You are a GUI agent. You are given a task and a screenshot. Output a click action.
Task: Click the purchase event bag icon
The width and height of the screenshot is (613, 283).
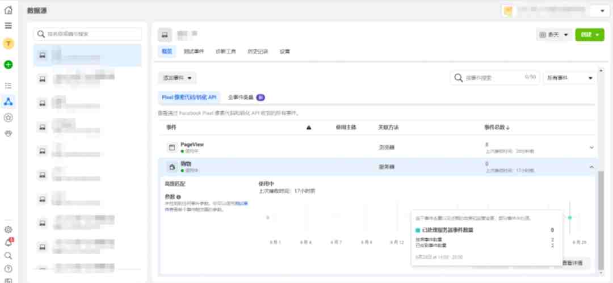point(171,167)
